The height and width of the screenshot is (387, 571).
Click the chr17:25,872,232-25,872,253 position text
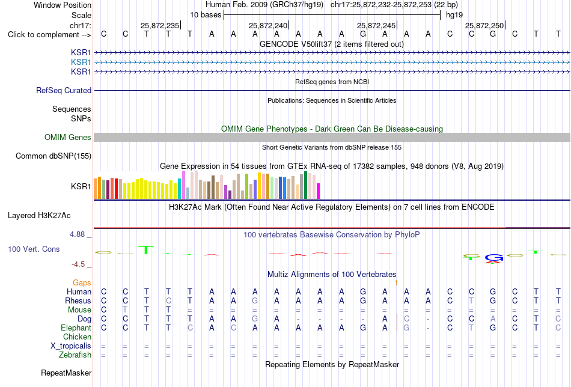(394, 5)
